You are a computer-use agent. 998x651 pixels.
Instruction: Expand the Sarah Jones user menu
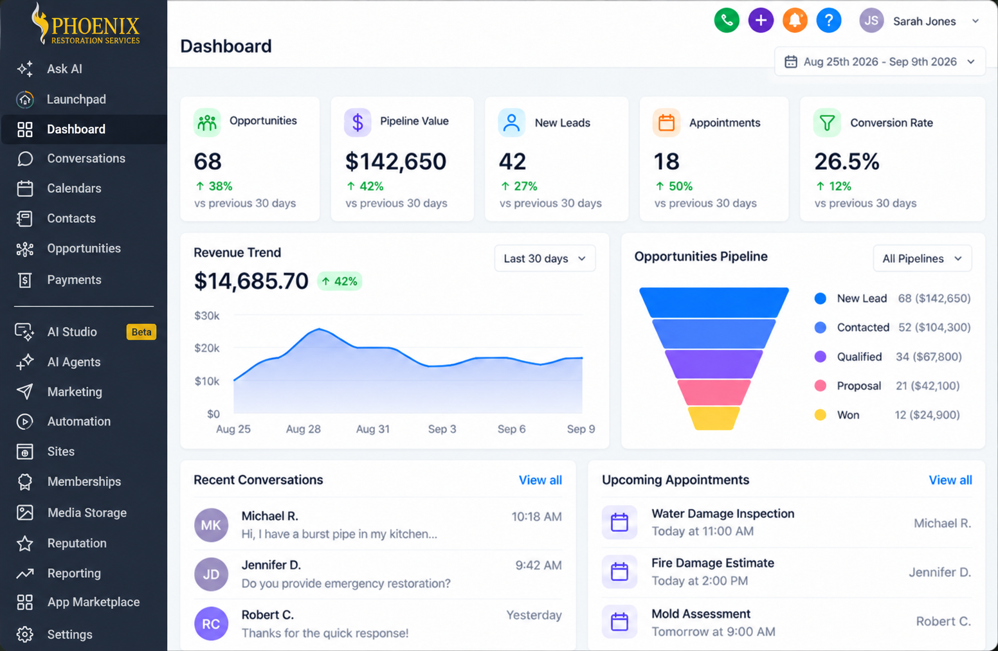(920, 21)
